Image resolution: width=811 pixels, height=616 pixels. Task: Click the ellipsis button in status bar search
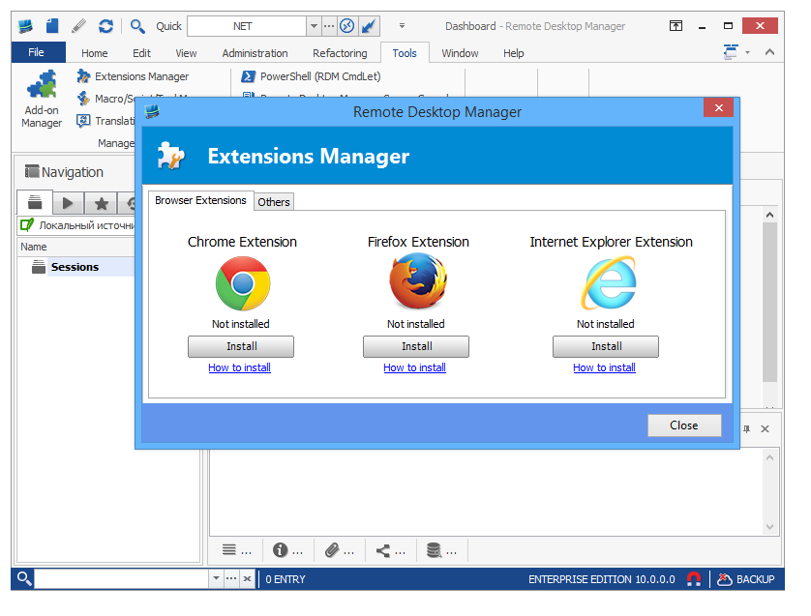[231, 578]
